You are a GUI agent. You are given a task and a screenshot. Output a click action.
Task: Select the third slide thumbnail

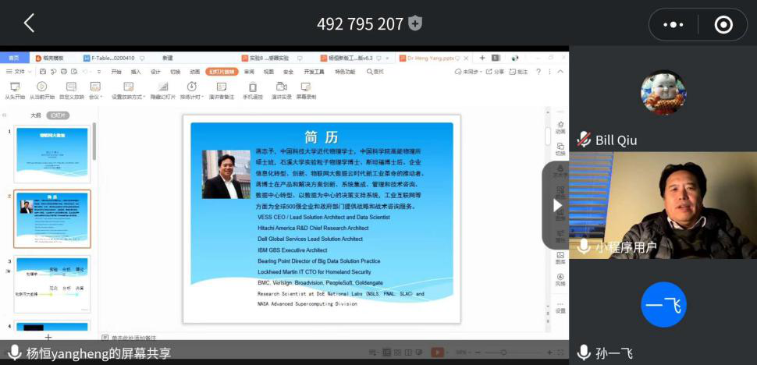click(52, 282)
